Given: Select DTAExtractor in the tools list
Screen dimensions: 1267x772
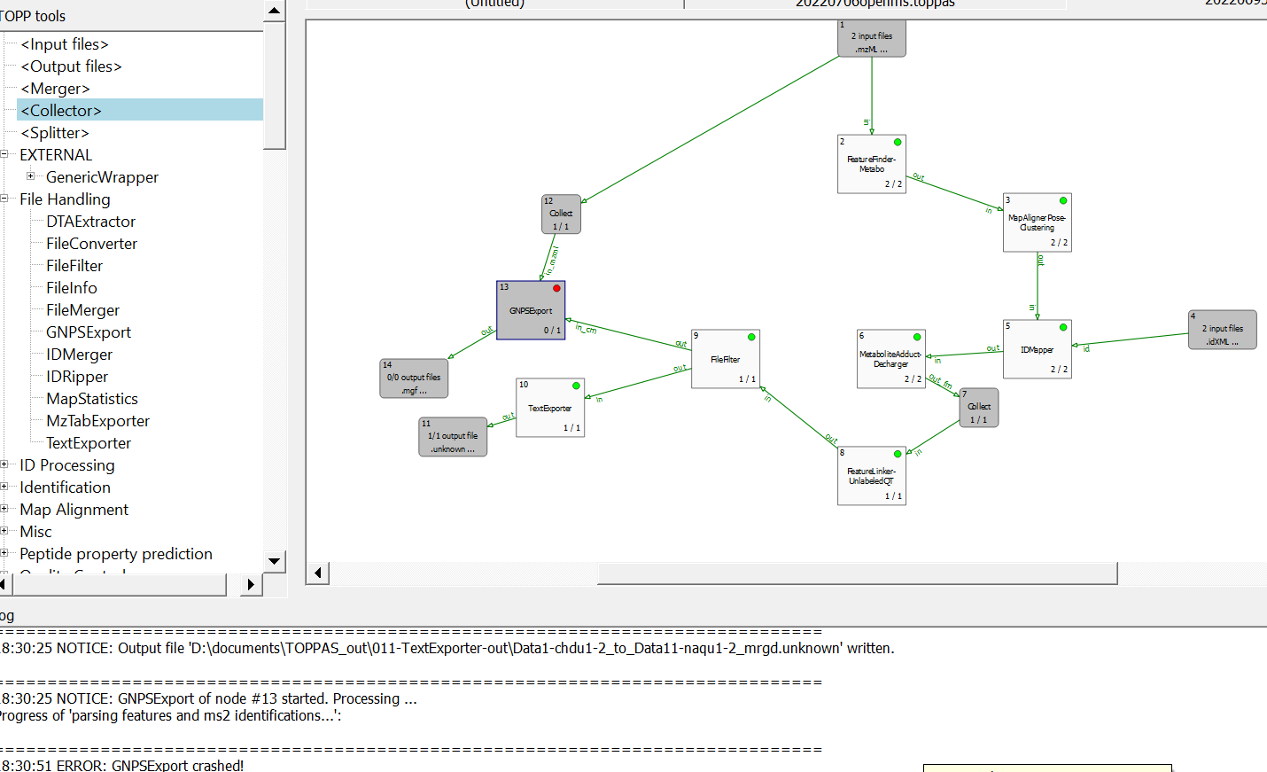Looking at the screenshot, I should click(91, 222).
